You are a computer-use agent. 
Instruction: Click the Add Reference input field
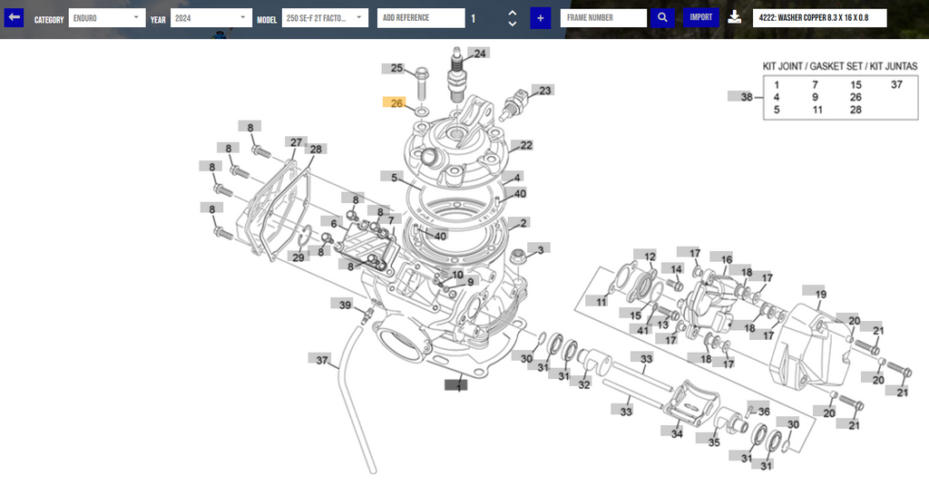point(417,17)
